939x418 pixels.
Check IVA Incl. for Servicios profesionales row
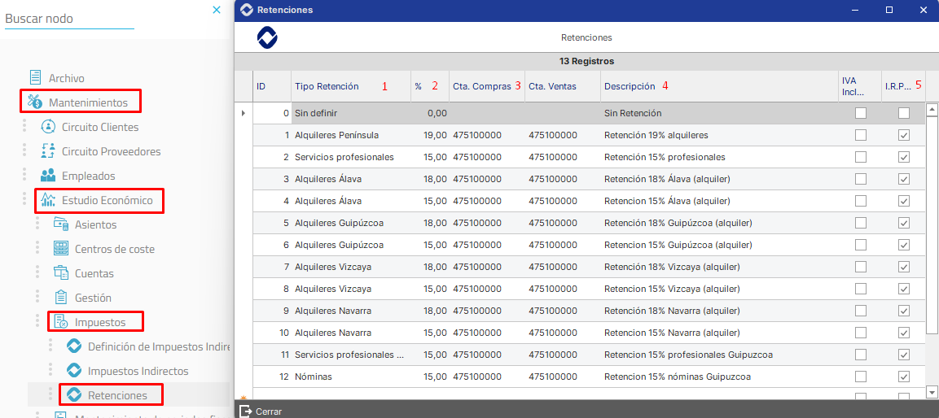point(861,157)
